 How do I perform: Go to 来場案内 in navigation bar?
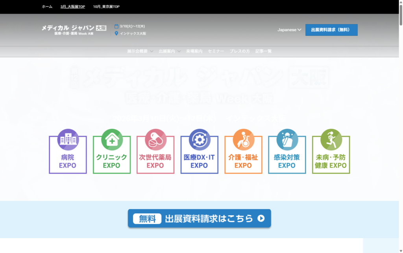point(194,51)
